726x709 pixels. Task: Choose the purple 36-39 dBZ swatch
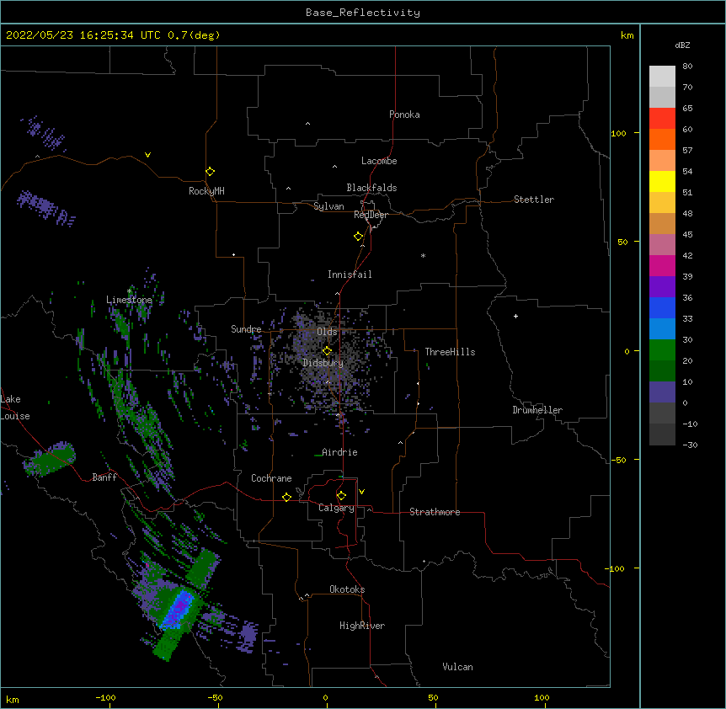click(x=662, y=287)
